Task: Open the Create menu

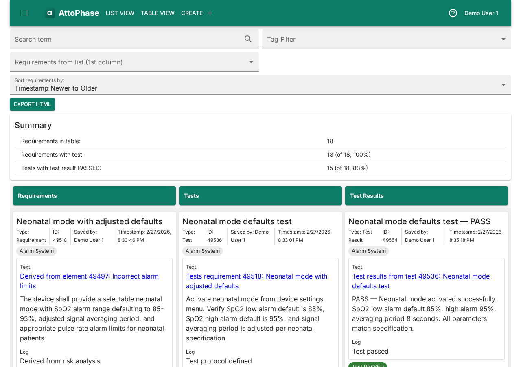Action: 192,13
